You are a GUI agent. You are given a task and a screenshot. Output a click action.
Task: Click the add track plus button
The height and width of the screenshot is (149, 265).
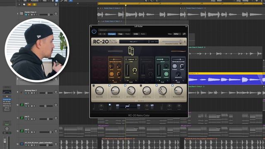click(19, 5)
